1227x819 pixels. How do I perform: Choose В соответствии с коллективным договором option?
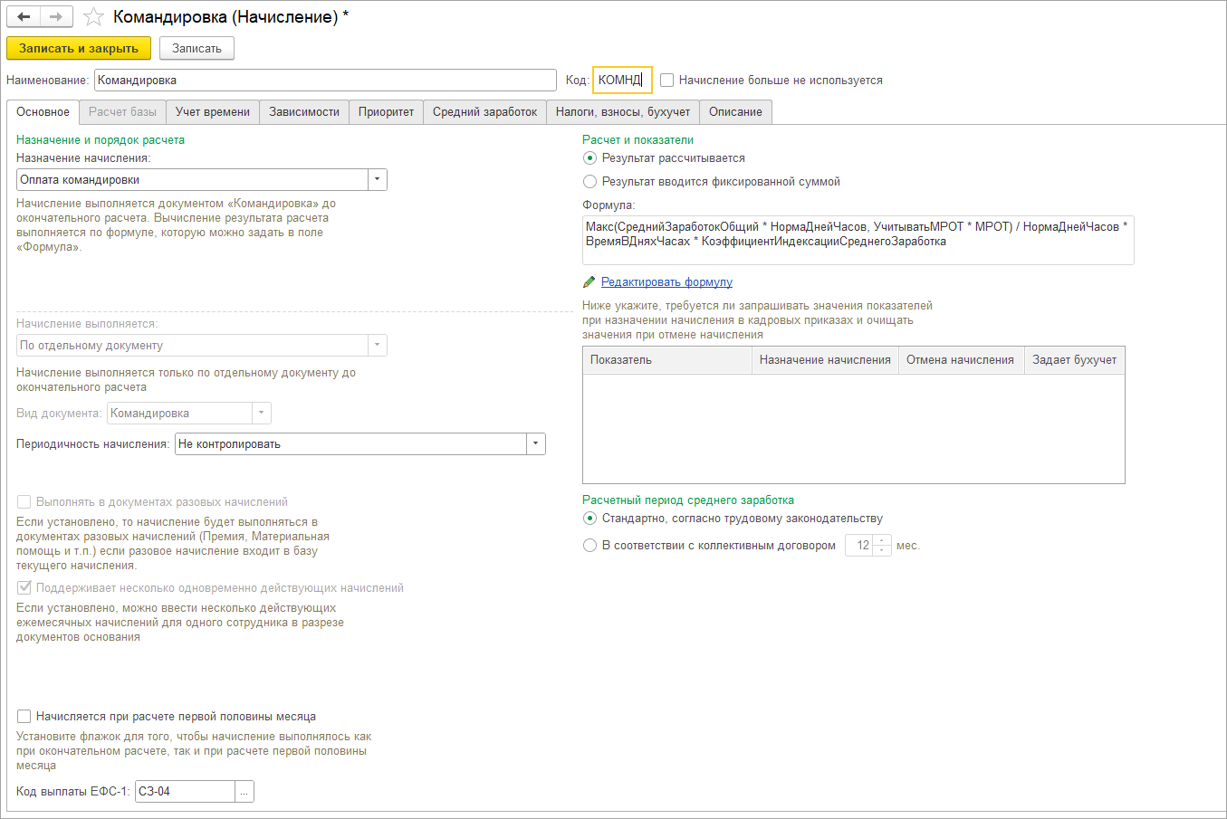tap(590, 546)
